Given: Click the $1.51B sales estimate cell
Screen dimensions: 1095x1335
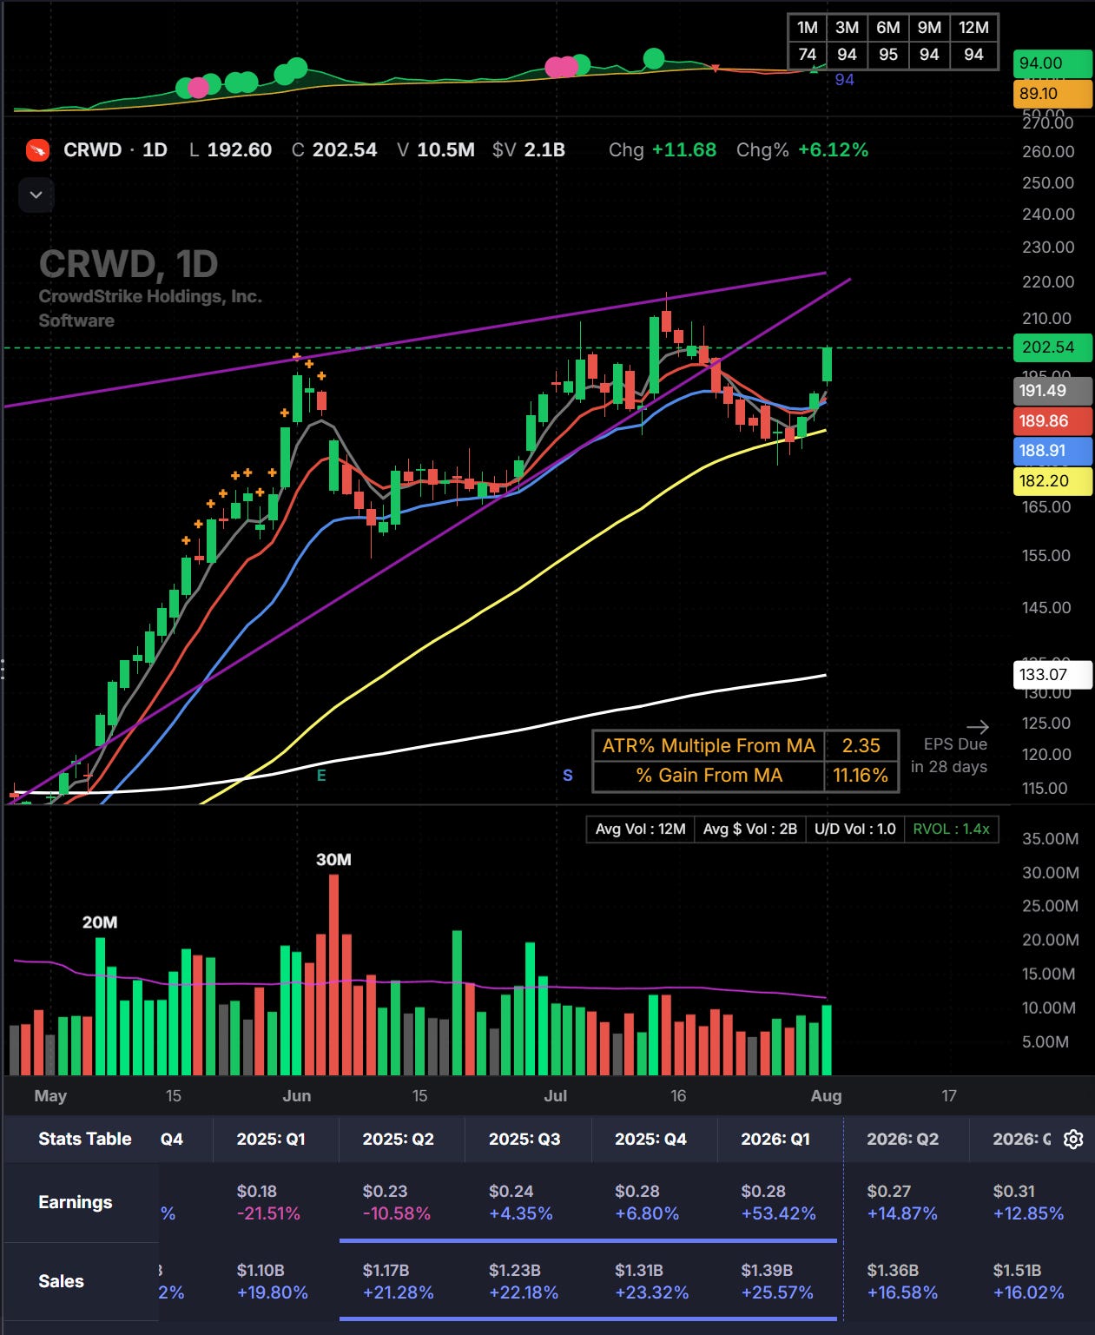Looking at the screenshot, I should tap(1017, 1270).
